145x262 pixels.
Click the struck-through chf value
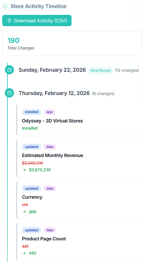coord(25,204)
